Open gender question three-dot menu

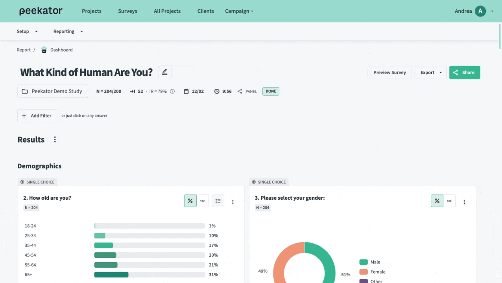[x=464, y=202]
